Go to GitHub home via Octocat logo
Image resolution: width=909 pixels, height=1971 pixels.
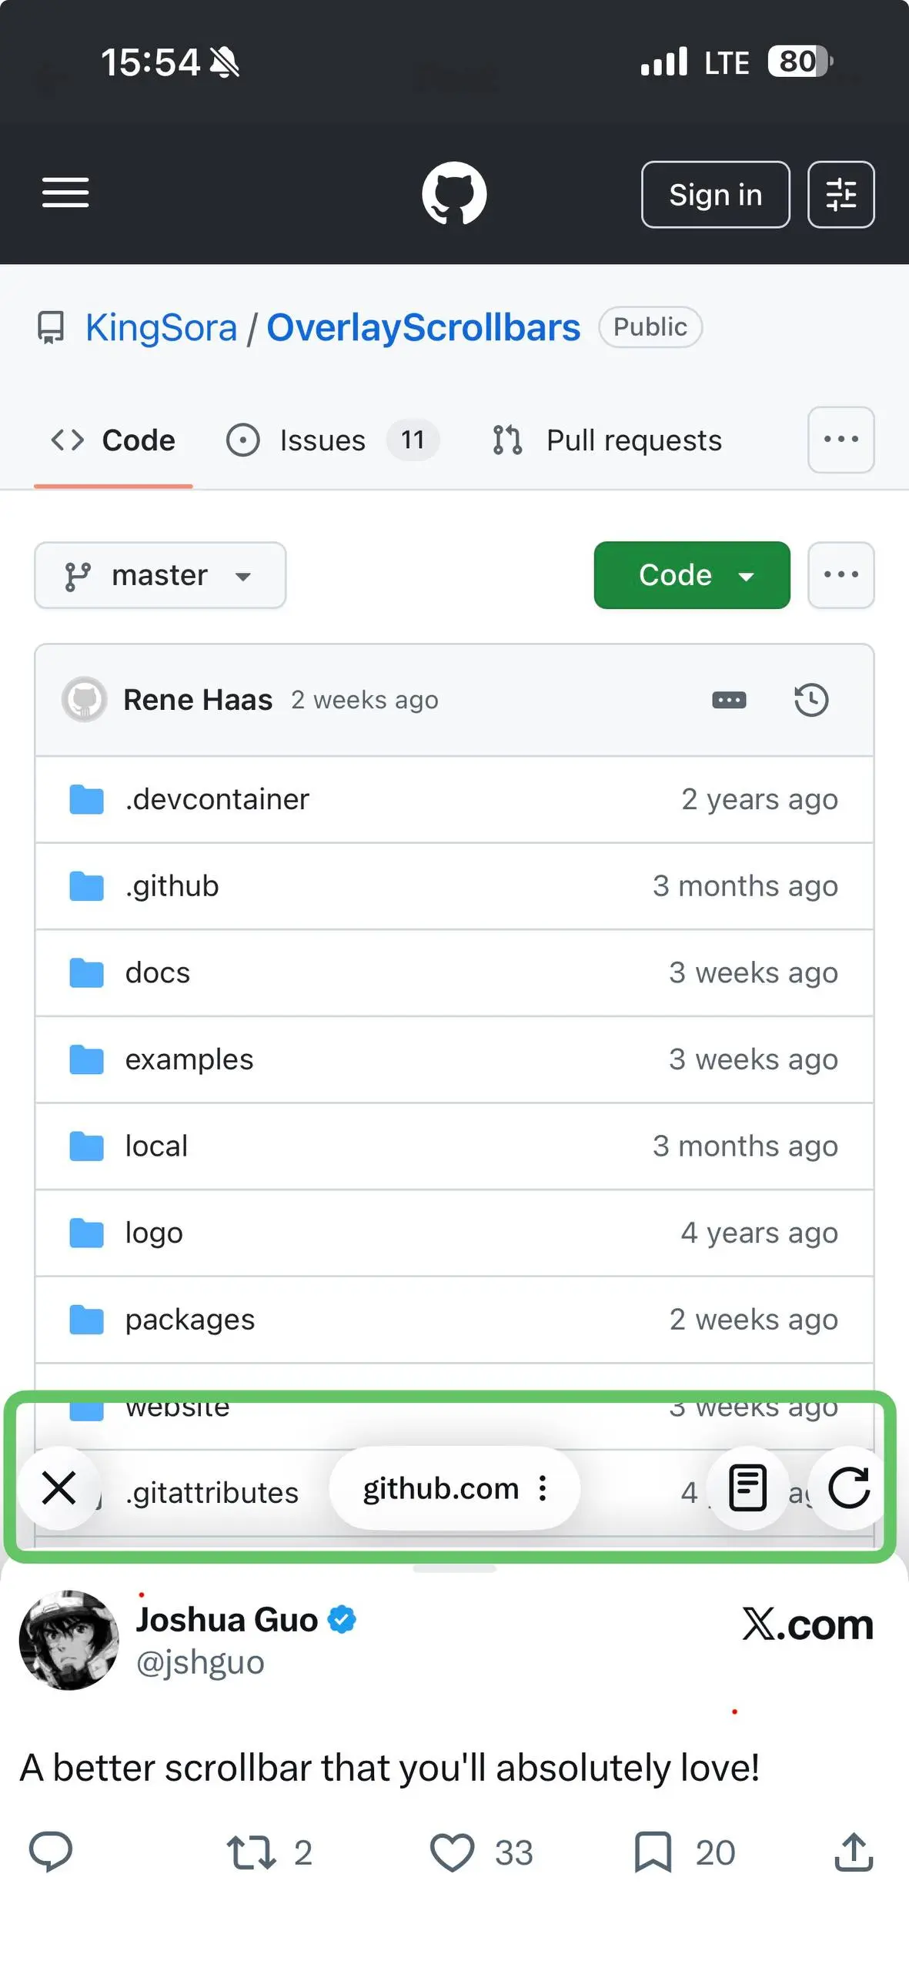coord(454,193)
